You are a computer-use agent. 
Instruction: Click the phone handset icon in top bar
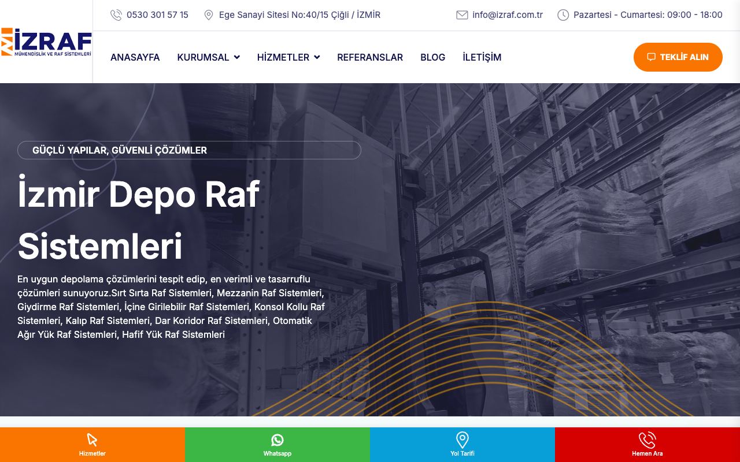coord(116,15)
